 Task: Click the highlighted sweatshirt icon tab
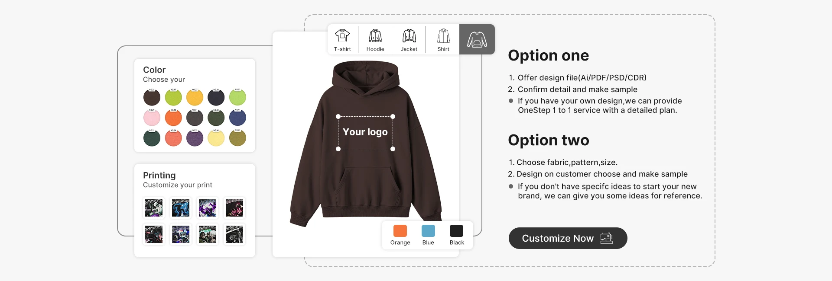[x=477, y=39]
